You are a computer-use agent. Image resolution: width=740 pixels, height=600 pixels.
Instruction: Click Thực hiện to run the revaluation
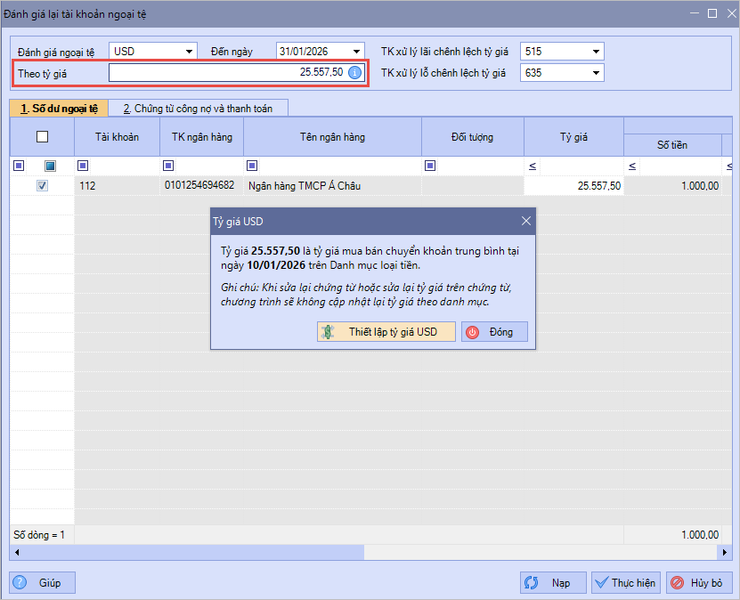click(624, 583)
